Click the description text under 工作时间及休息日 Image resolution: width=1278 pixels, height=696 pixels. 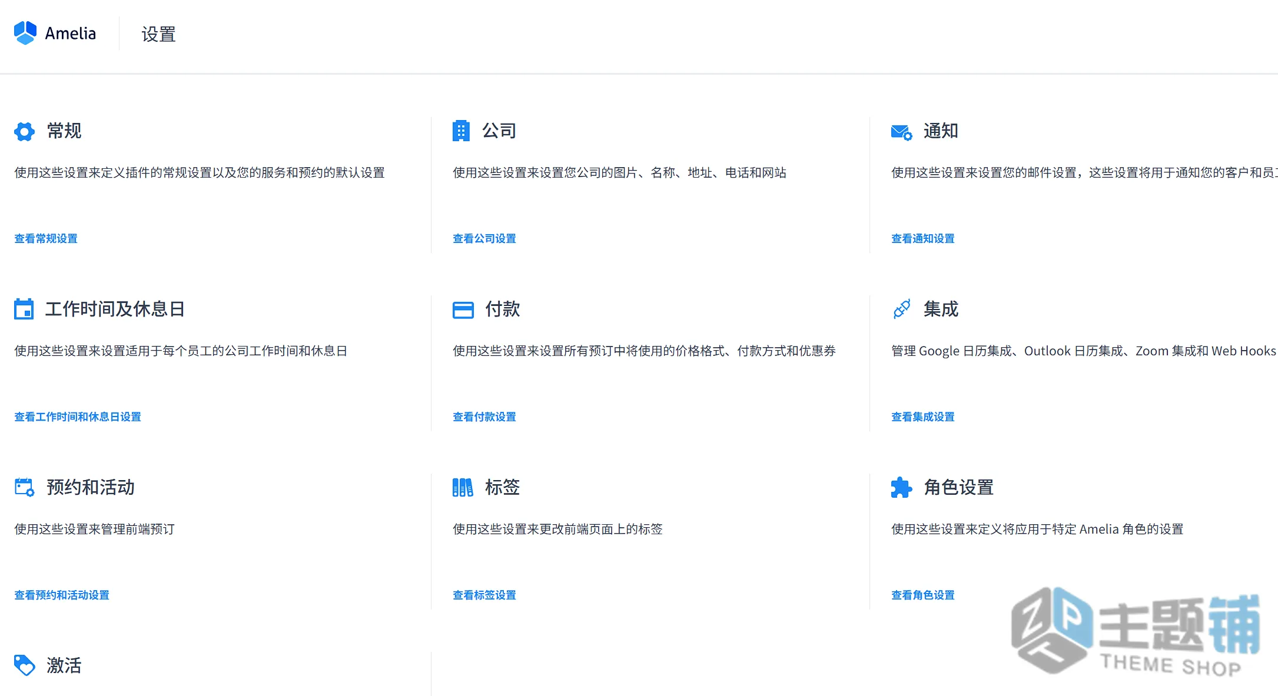181,351
